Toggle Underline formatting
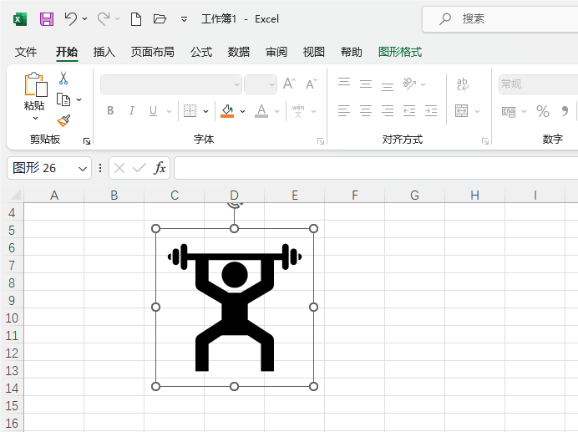The image size is (578, 432). (154, 110)
